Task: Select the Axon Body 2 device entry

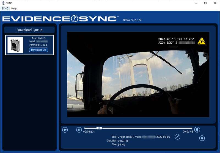Action: [x=38, y=38]
